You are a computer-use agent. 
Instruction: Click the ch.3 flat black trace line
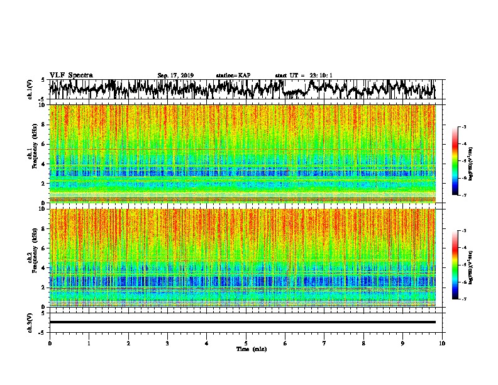(x=242, y=322)
